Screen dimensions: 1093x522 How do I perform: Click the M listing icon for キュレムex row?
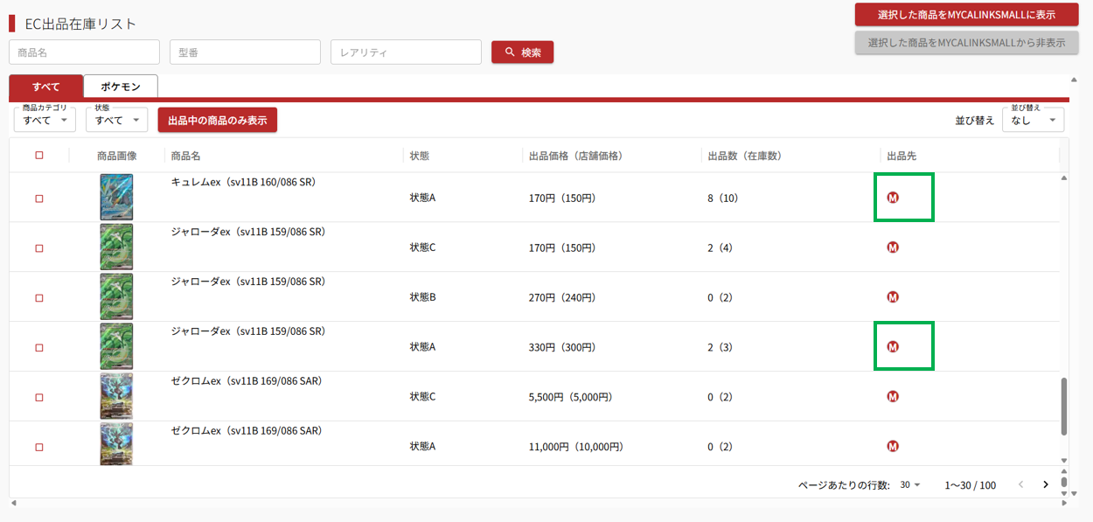[x=893, y=198]
